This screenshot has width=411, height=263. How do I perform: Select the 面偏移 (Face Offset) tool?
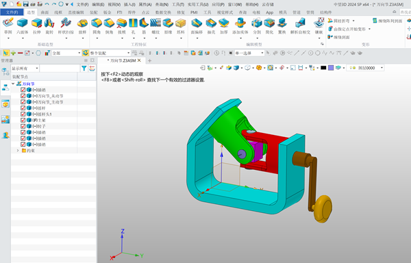click(197, 26)
